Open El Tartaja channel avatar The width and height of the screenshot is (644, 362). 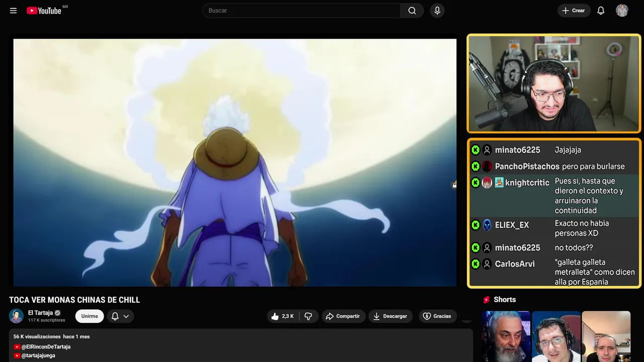[x=16, y=316]
